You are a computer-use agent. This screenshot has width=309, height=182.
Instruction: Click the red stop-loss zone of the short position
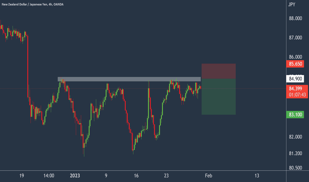click(x=218, y=71)
